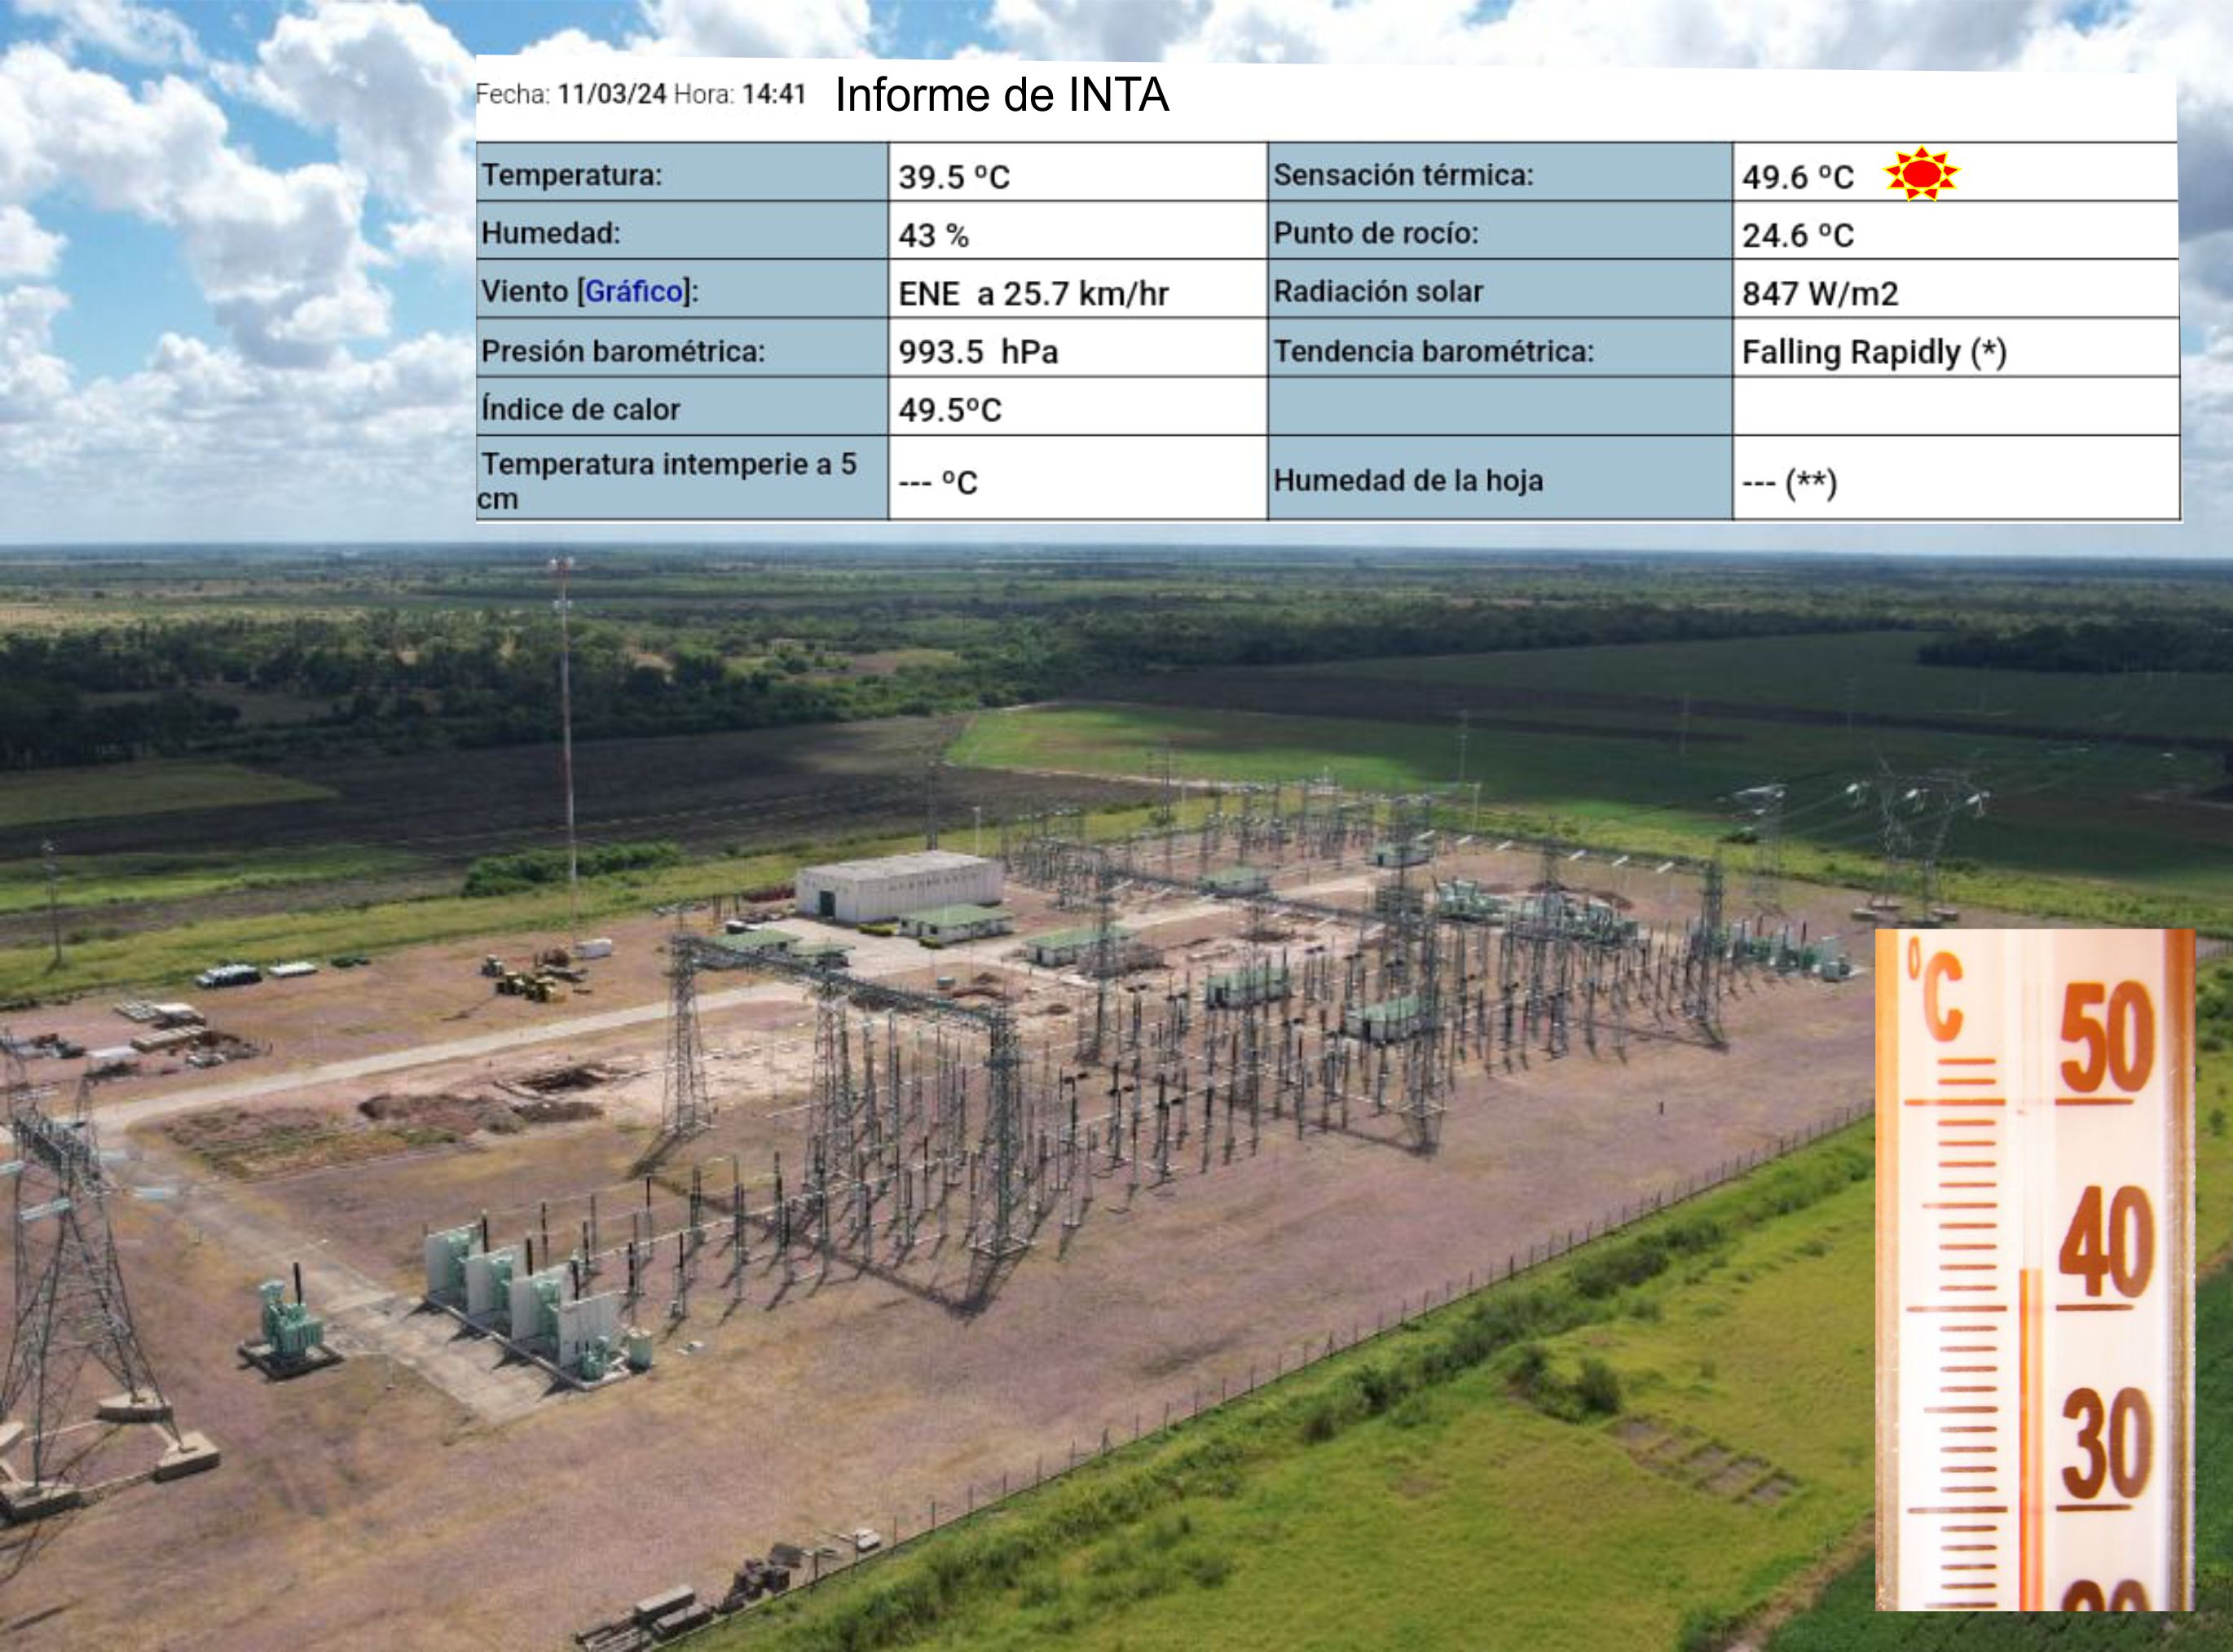Open the Gráfico wind link

634,292
